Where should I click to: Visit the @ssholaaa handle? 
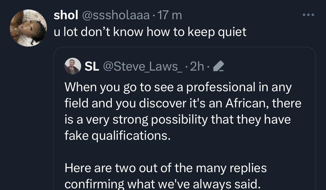click(x=115, y=15)
